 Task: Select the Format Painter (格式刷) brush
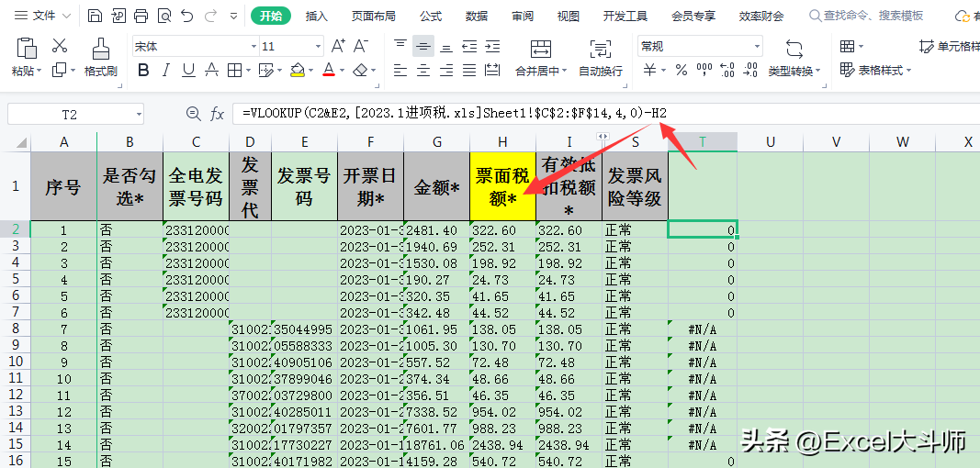101,48
